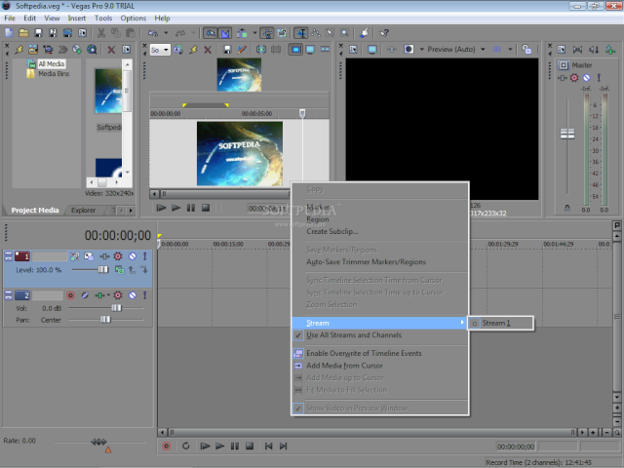Toggle Master bus mute icon
This screenshot has height=468, width=624.
click(x=587, y=78)
